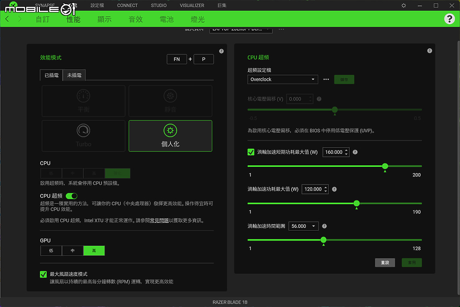
Task: Switch to the 電池 (Battery) tab
Action: 167,19
